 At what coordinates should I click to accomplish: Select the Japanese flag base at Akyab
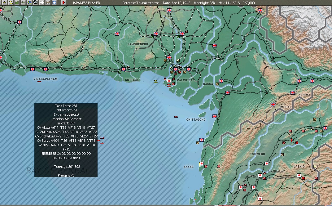202,163
